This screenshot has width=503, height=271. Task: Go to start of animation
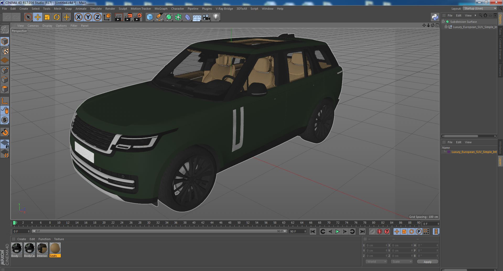tap(313, 231)
